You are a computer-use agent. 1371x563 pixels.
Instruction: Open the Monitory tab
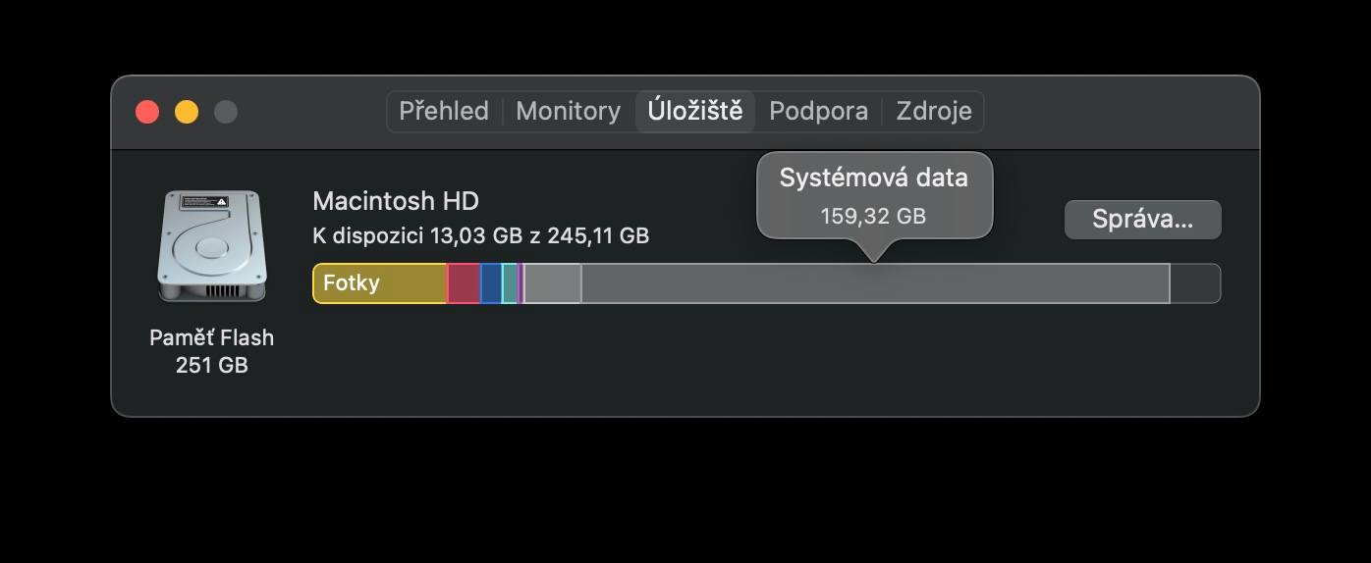click(x=568, y=111)
